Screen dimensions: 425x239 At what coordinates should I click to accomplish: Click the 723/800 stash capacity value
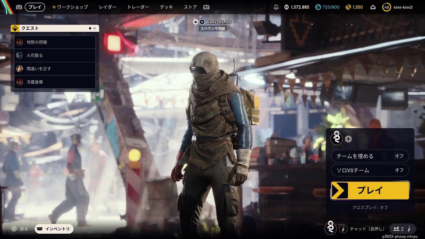331,7
